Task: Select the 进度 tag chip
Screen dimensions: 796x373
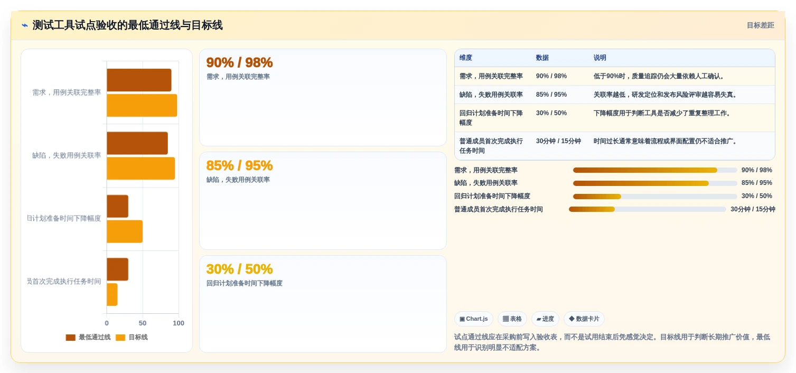Action: tap(545, 319)
